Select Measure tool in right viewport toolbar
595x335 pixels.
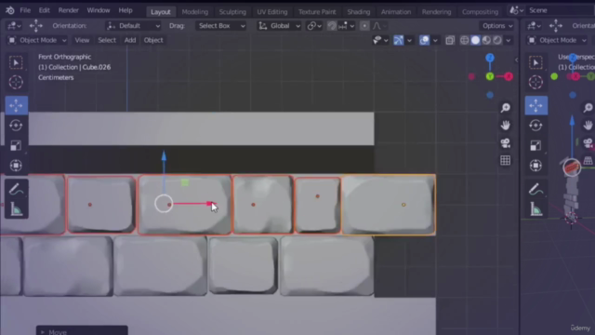pos(535,208)
